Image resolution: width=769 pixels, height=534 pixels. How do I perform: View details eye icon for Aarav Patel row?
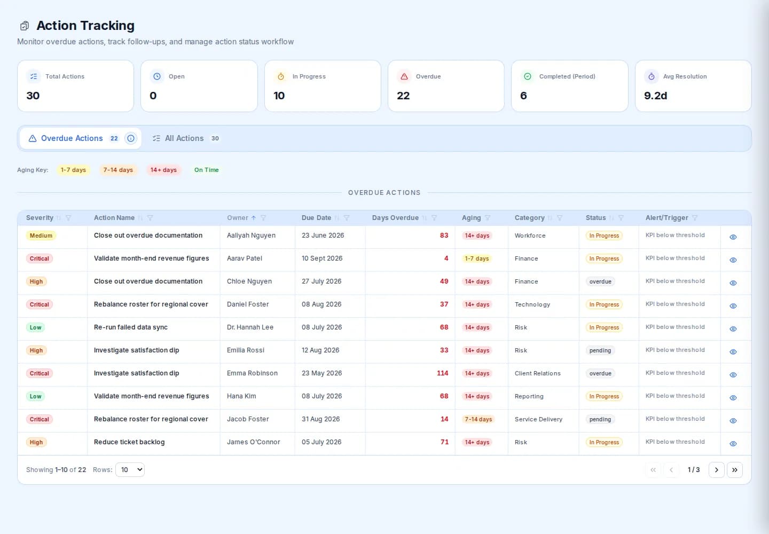[733, 260]
